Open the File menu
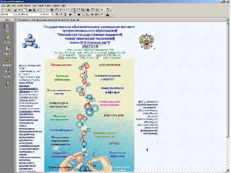This screenshot has height=173, width=231. [x=4, y=5]
